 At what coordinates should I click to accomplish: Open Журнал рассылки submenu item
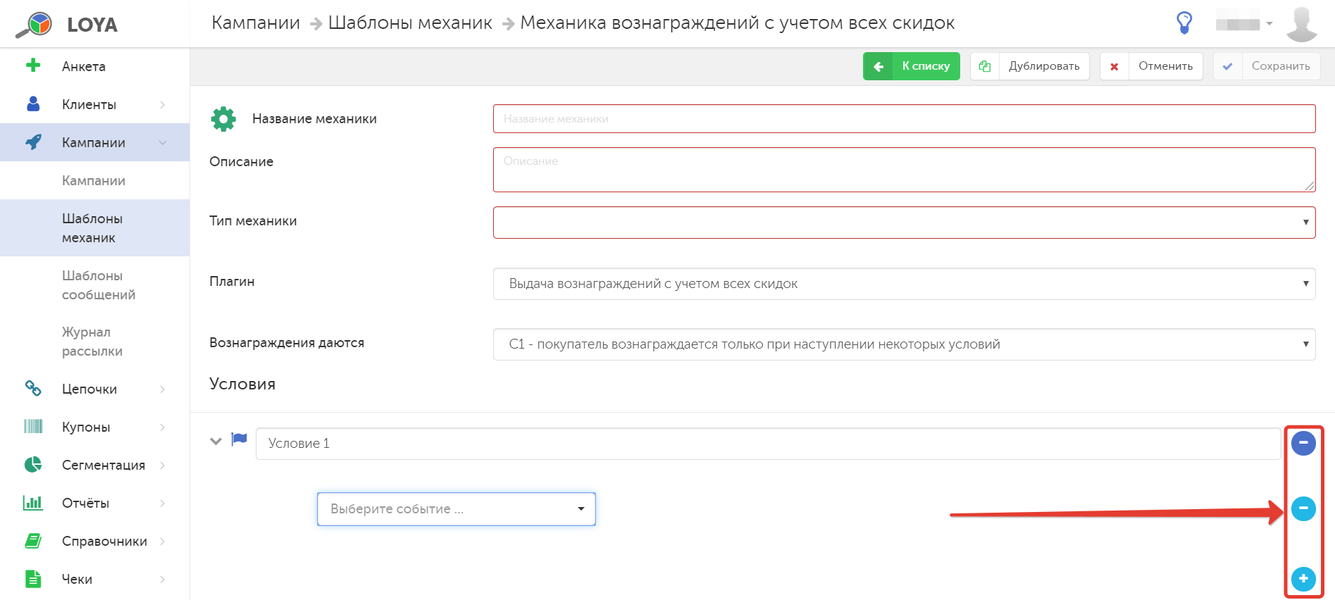pyautogui.click(x=92, y=342)
